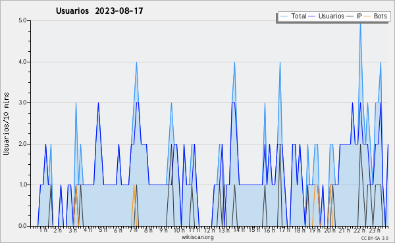
Task: Click the 2 h x-axis label
Action: coord(57,231)
